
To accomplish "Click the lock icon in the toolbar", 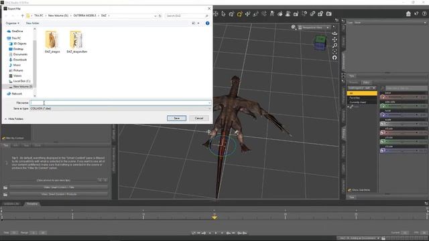I will click(x=320, y=13).
